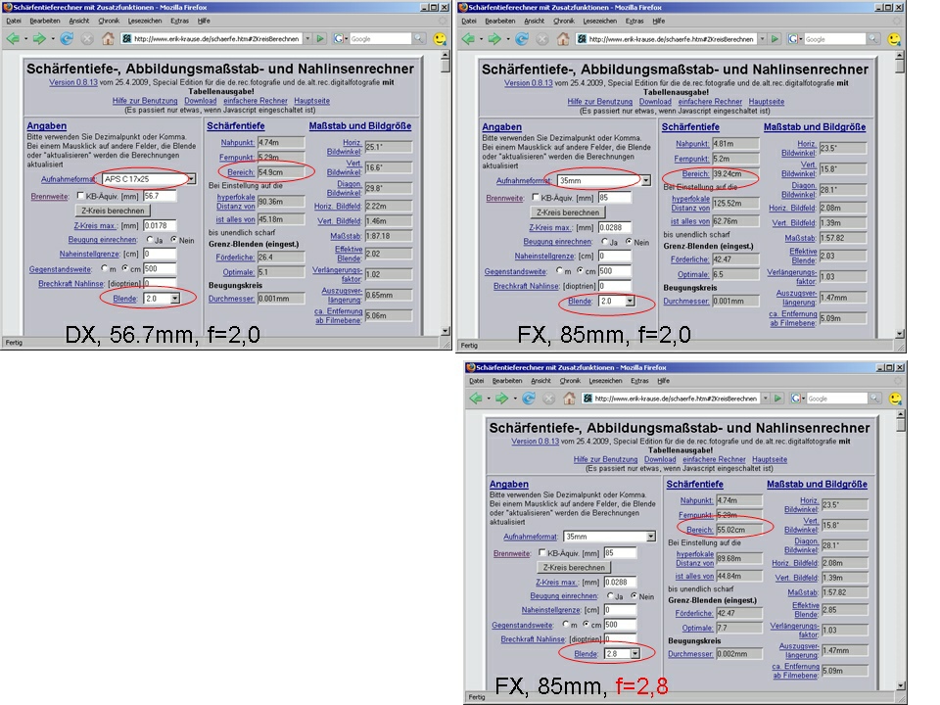Viewport: 940px width, 705px height.
Task: Reload the page in the DX window
Action: point(67,39)
